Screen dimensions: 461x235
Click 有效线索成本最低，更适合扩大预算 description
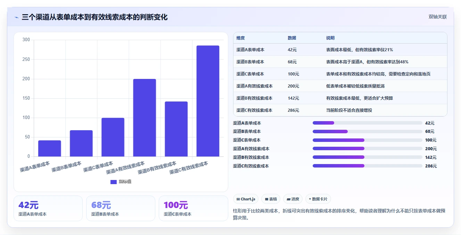coord(360,98)
